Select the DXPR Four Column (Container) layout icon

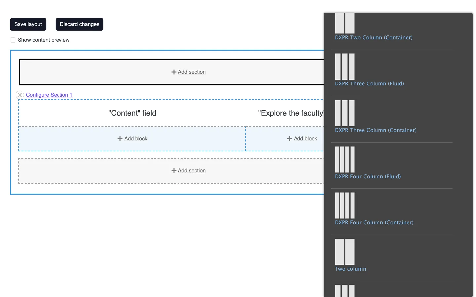click(345, 206)
